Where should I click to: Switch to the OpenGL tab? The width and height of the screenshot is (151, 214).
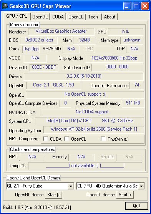click(40, 17)
